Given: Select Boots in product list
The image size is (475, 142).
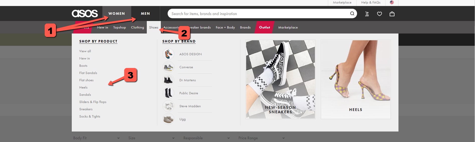Looking at the screenshot, I should [83, 65].
